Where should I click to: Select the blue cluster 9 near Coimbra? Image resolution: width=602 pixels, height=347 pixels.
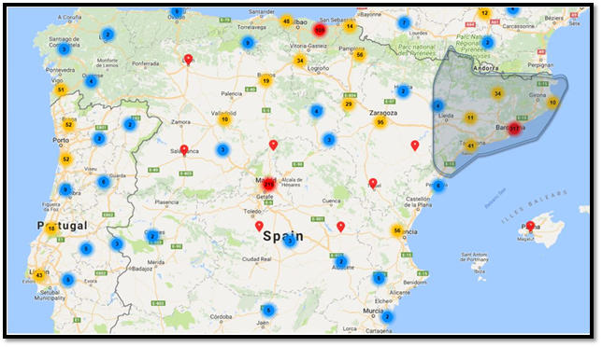[x=65, y=189]
